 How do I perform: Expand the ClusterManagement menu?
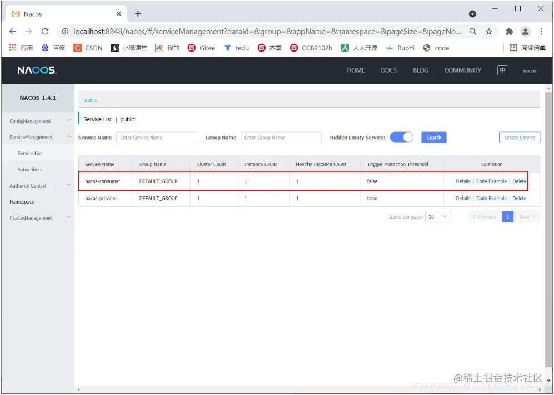click(x=39, y=218)
